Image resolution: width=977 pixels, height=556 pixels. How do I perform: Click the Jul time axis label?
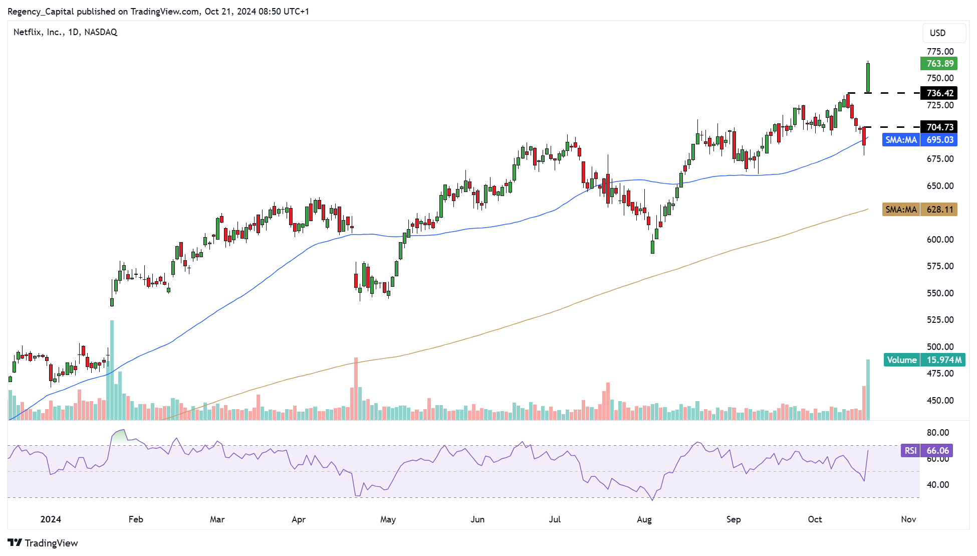pyautogui.click(x=555, y=519)
